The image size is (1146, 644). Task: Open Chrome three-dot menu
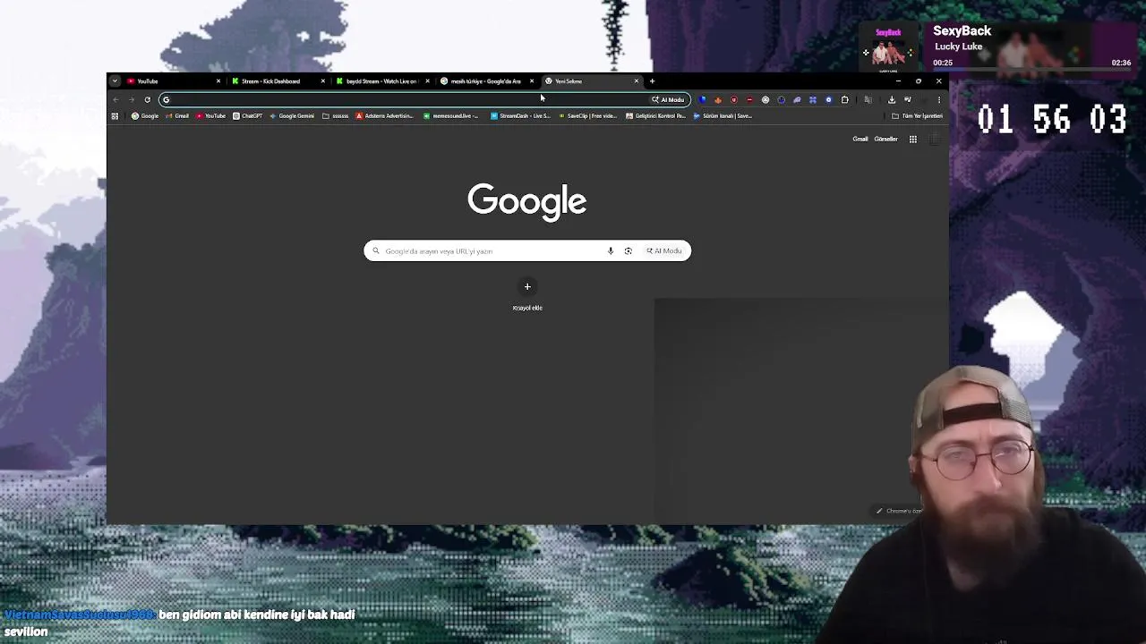[x=939, y=99]
